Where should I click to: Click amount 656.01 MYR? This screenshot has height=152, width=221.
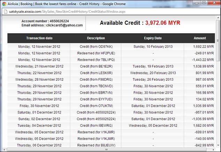[205, 86]
